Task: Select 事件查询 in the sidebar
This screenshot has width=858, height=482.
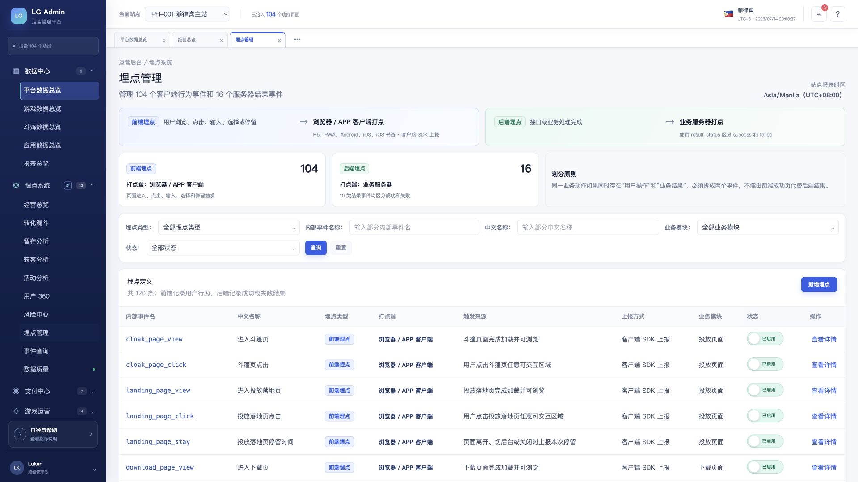Action: point(36,351)
